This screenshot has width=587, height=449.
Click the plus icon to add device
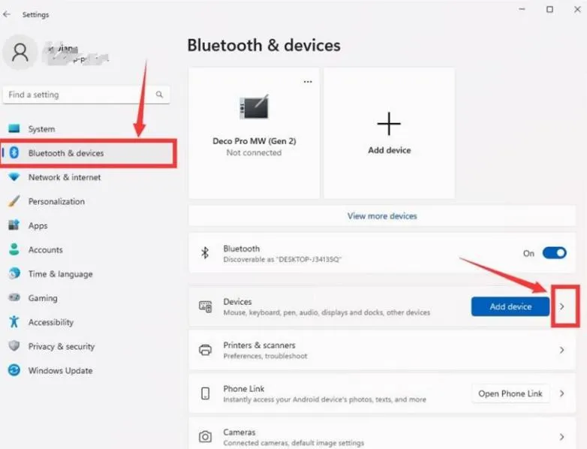pos(389,124)
